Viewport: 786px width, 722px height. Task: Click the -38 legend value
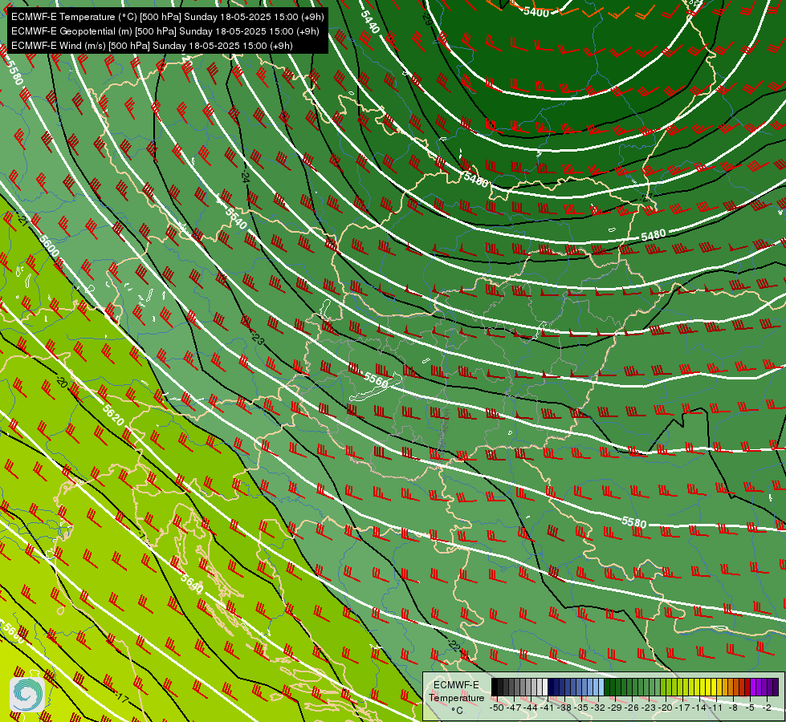[x=565, y=708]
